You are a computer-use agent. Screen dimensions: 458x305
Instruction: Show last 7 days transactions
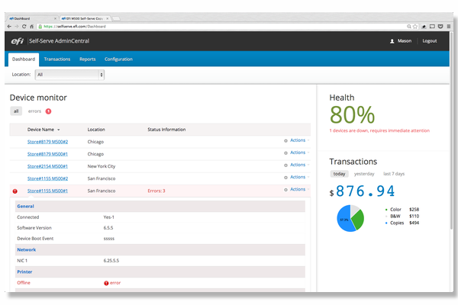point(394,174)
